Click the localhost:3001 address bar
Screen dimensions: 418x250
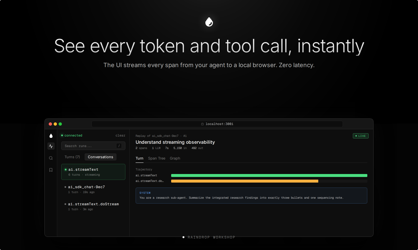tap(217, 124)
